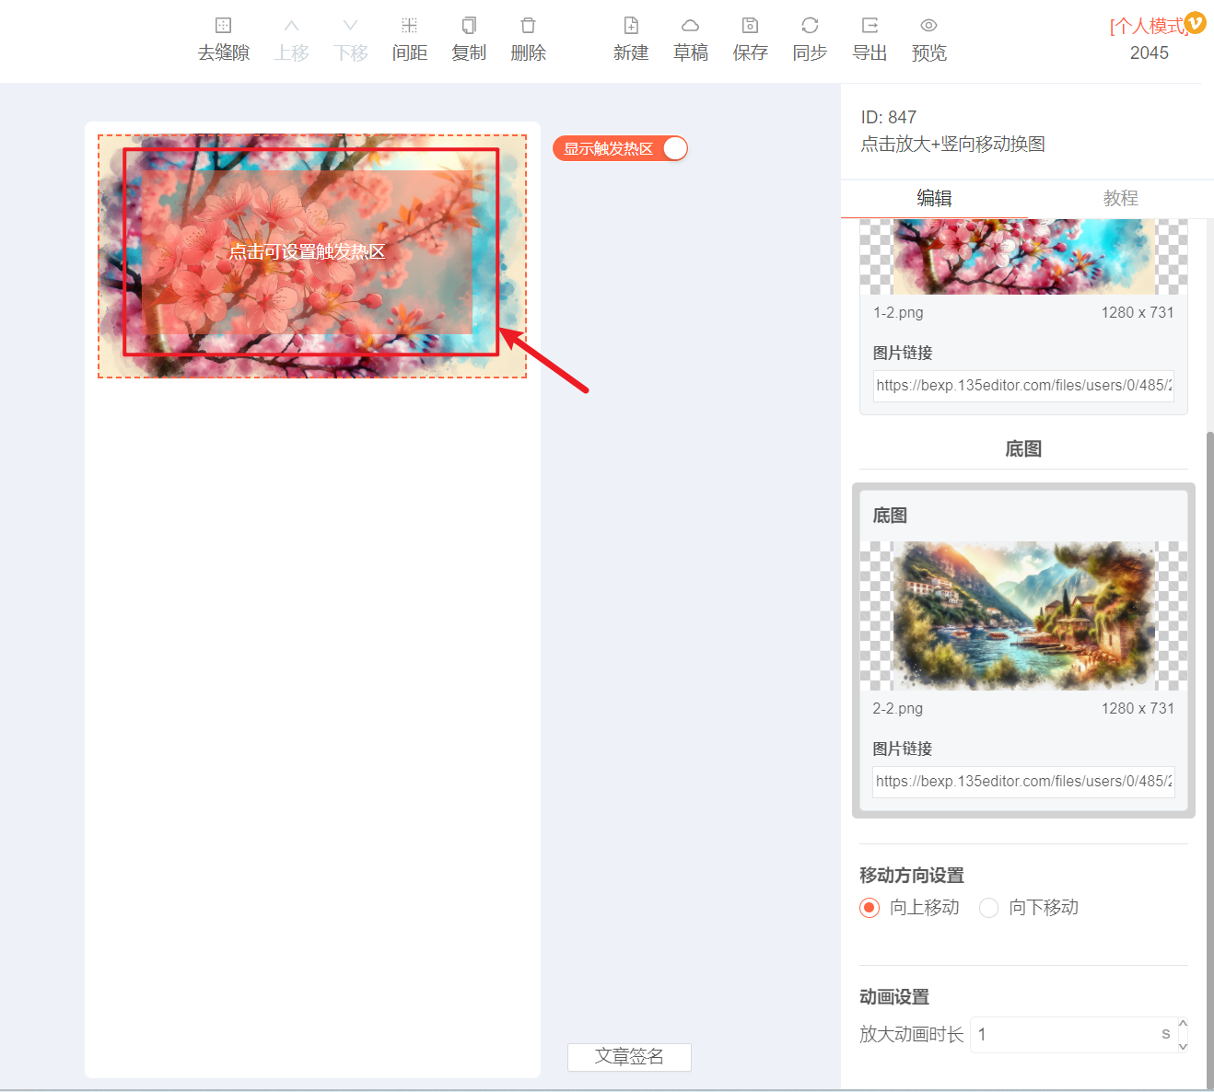Click the 复制 copy icon
The image size is (1214, 1092).
pos(469,26)
